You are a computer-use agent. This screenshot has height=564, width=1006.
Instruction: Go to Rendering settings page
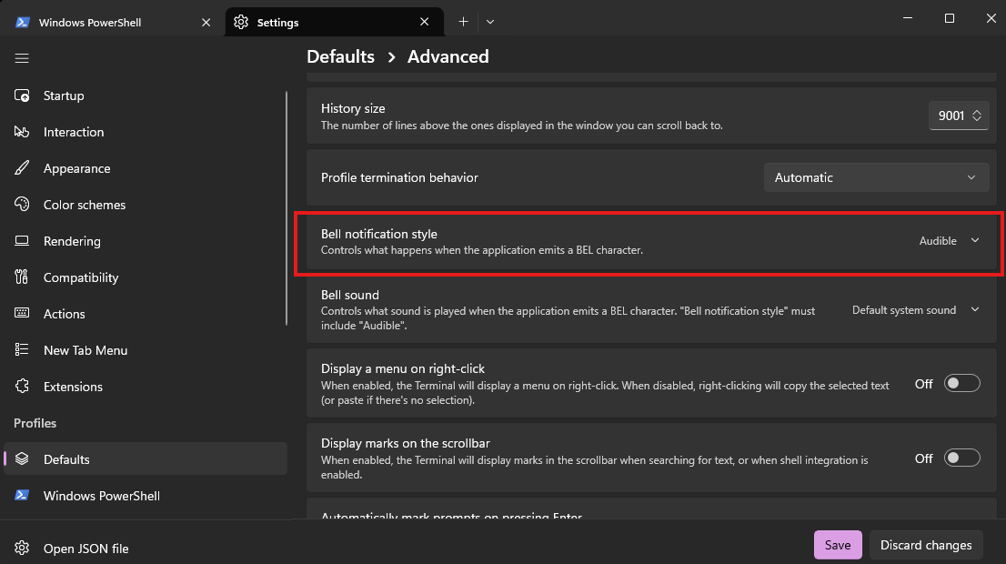tap(145, 241)
